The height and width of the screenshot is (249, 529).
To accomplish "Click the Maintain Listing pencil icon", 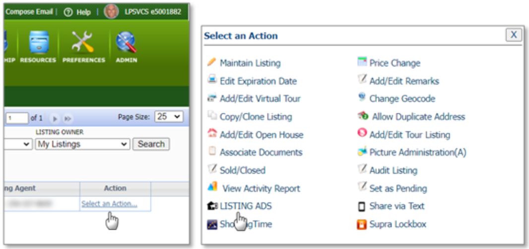I will pyautogui.click(x=211, y=62).
